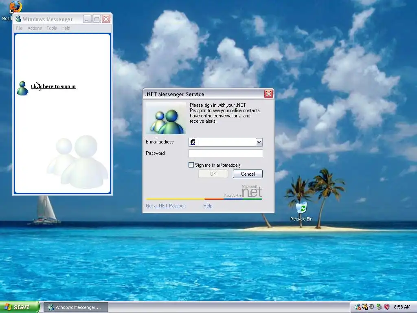Click the yellow tray icon beside the Messenger icon
The height and width of the screenshot is (313, 417).
point(364,307)
